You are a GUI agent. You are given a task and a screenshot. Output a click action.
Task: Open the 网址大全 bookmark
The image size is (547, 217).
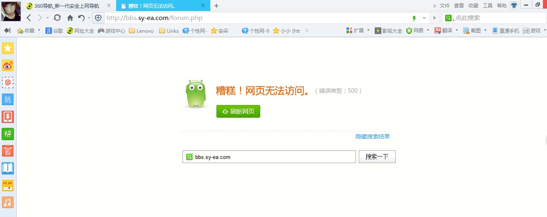point(81,31)
